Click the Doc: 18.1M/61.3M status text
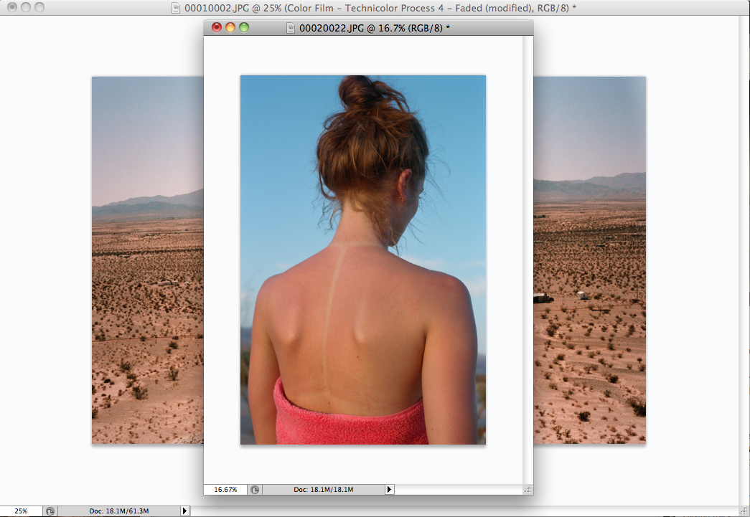Screen dimensions: 750x517 pos(118,511)
